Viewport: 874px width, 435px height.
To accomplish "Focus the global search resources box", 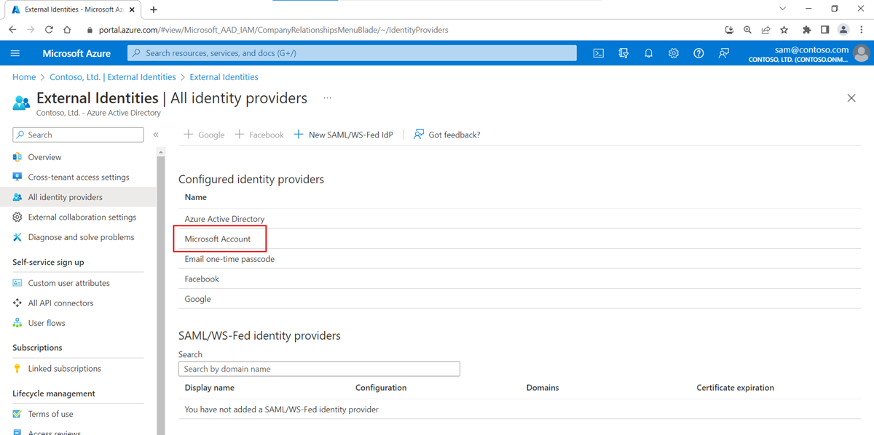I will (x=352, y=53).
